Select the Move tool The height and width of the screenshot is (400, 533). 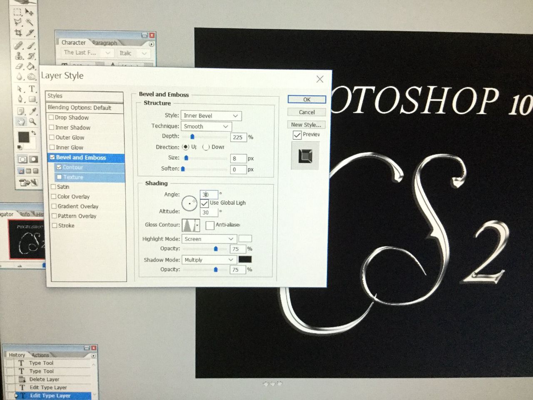click(30, 12)
